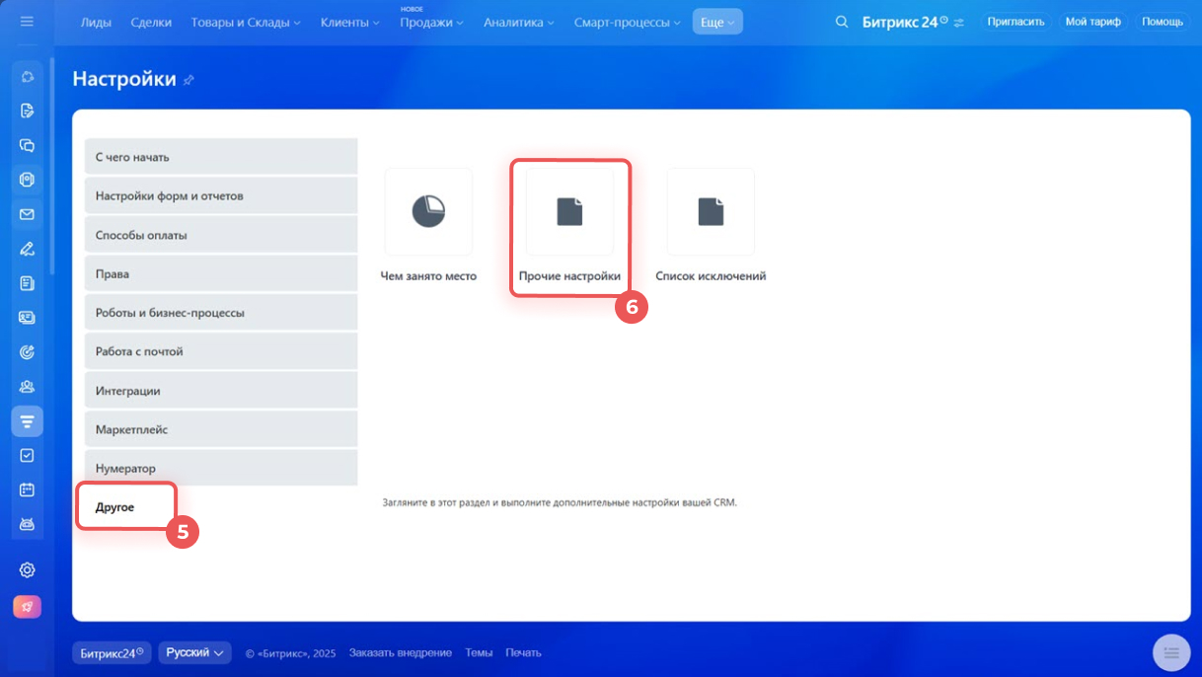Open the tasks checkmark icon in sidebar
Screen dimensions: 1202x677
pyautogui.click(x=28, y=455)
